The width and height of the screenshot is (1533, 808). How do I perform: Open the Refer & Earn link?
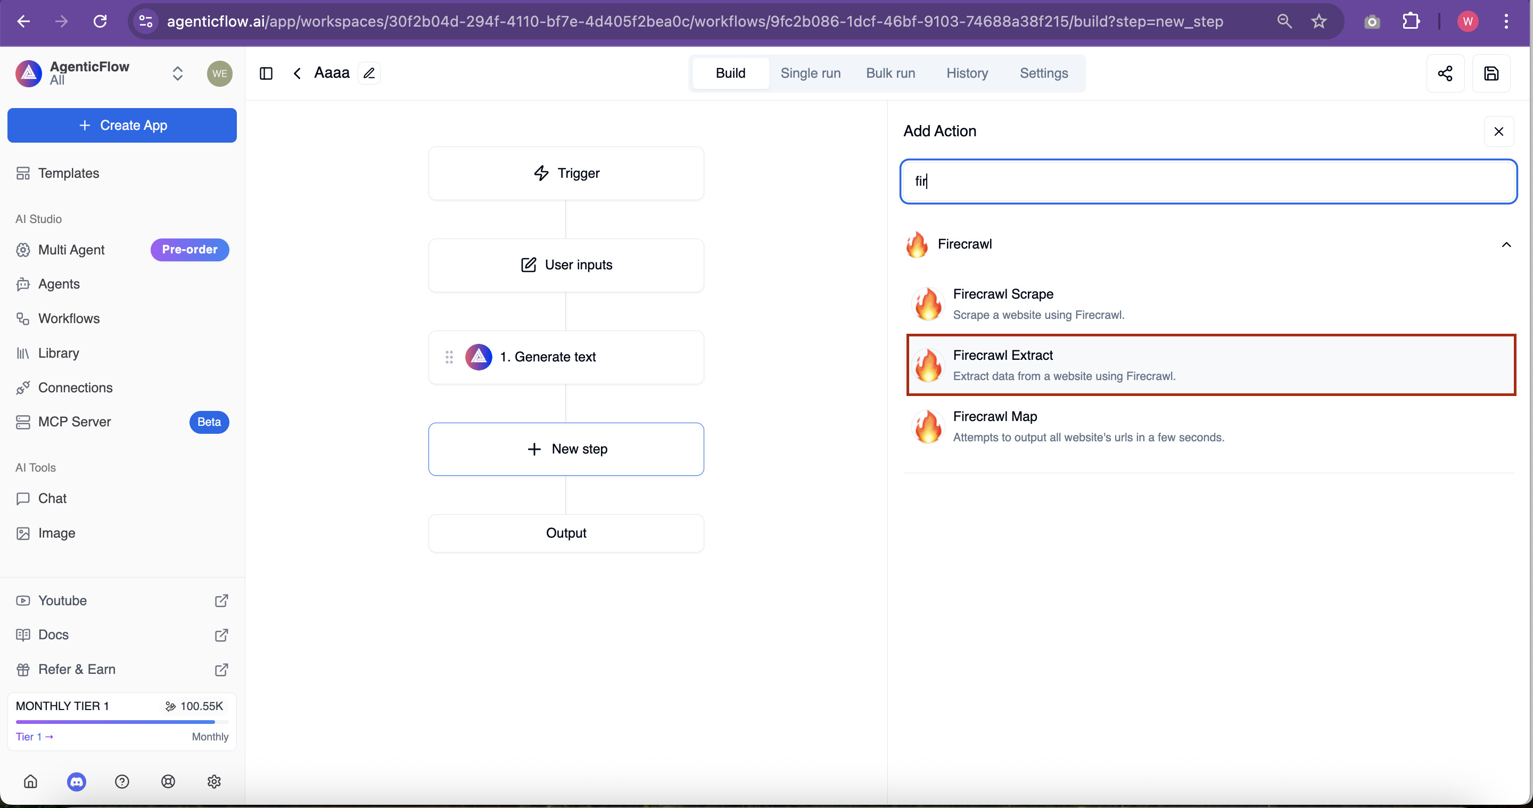tap(122, 670)
